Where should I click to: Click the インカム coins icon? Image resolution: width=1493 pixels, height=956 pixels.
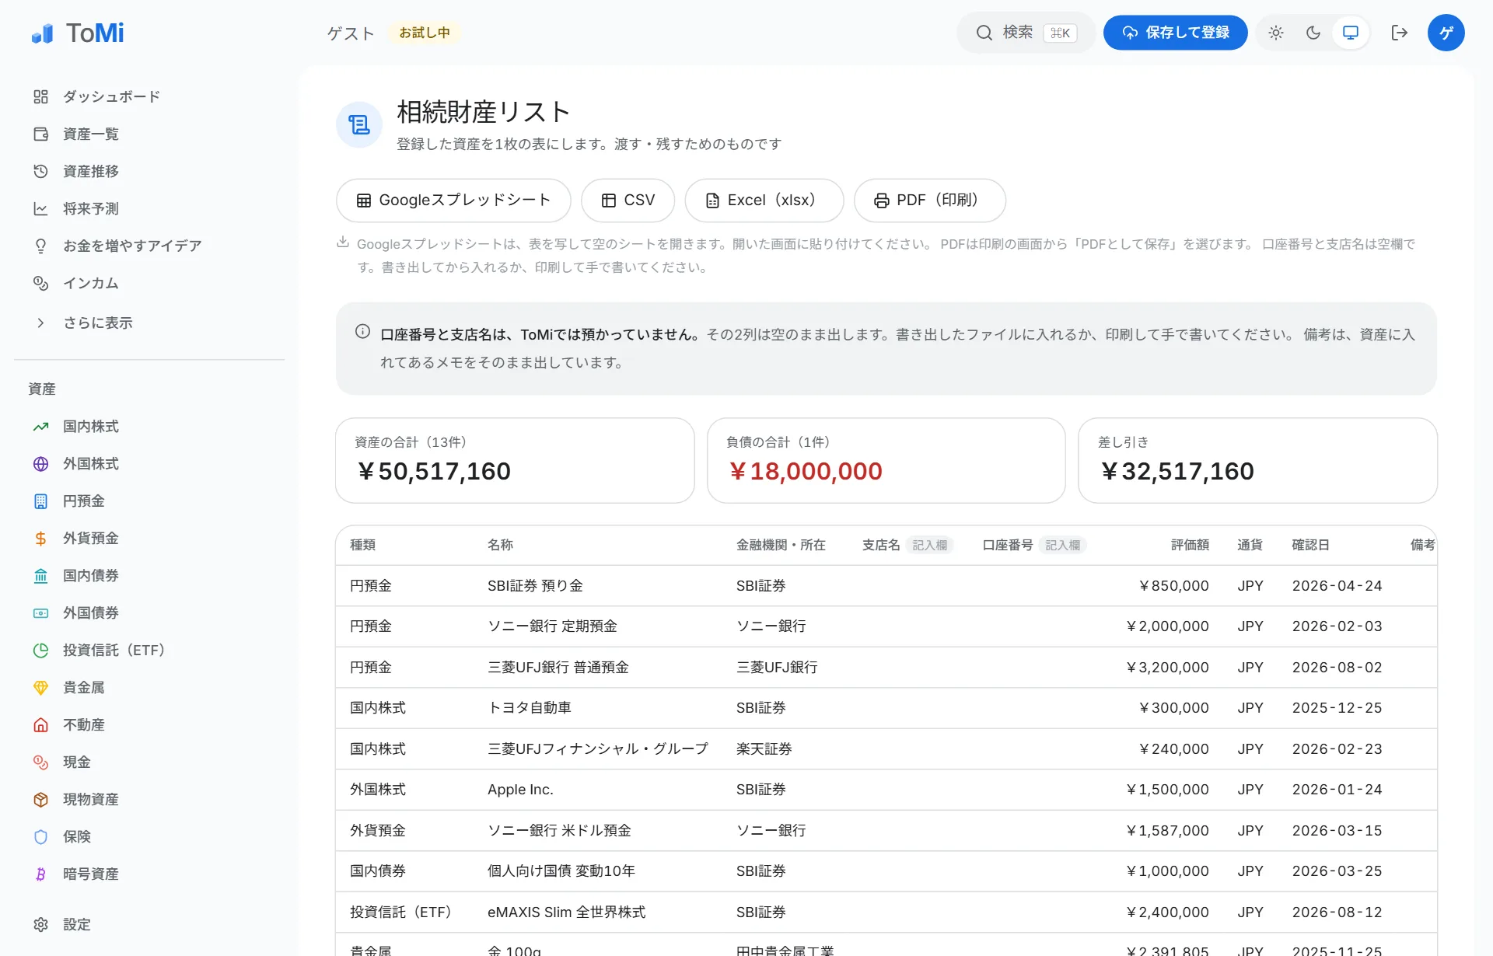pyautogui.click(x=41, y=283)
